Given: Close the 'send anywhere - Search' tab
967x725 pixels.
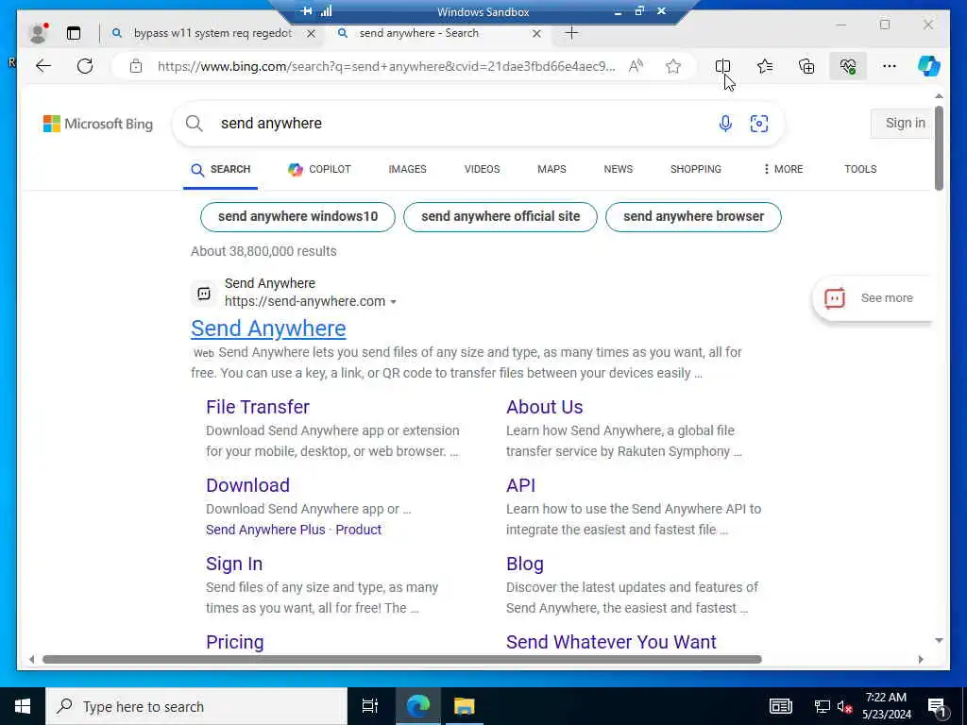Looking at the screenshot, I should [537, 33].
